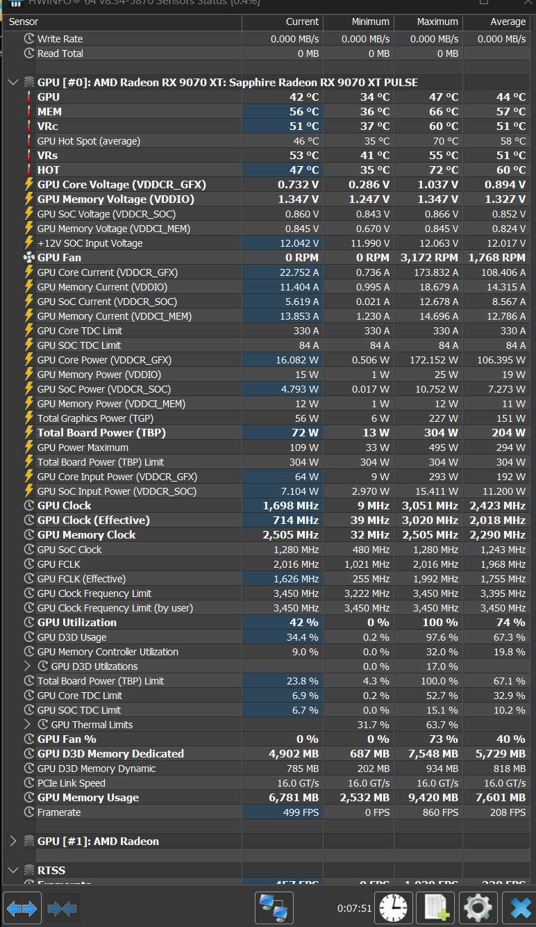This screenshot has height=927, width=536.
Task: Click the 0:07:51 elapsed time readout
Action: [x=355, y=908]
